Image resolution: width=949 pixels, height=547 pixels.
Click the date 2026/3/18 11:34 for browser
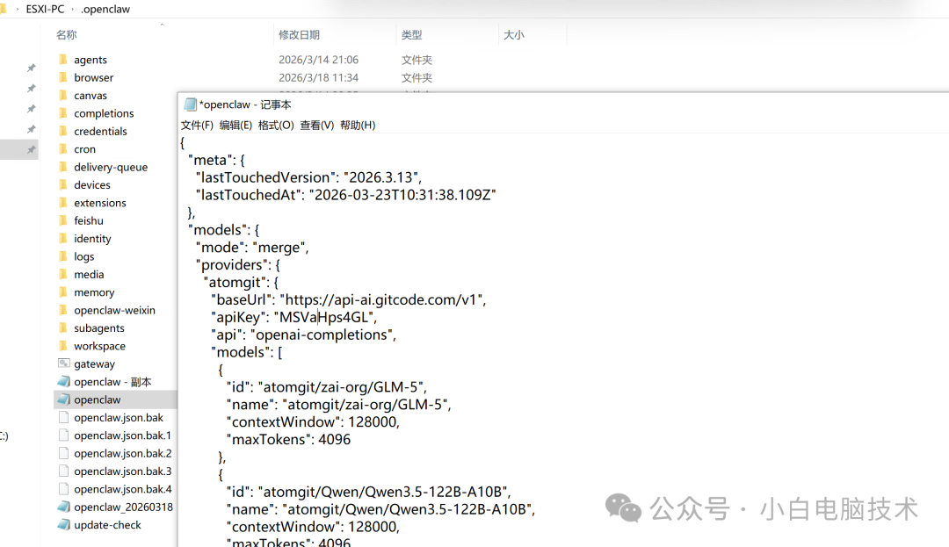coord(318,77)
